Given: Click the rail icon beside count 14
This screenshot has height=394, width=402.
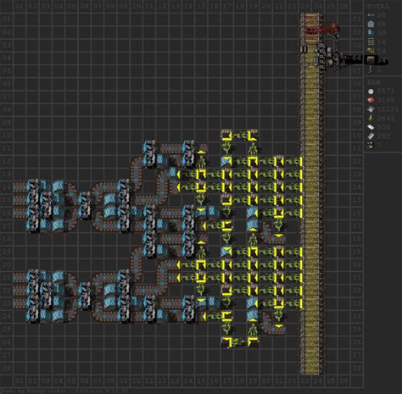Looking at the screenshot, I should (371, 42).
